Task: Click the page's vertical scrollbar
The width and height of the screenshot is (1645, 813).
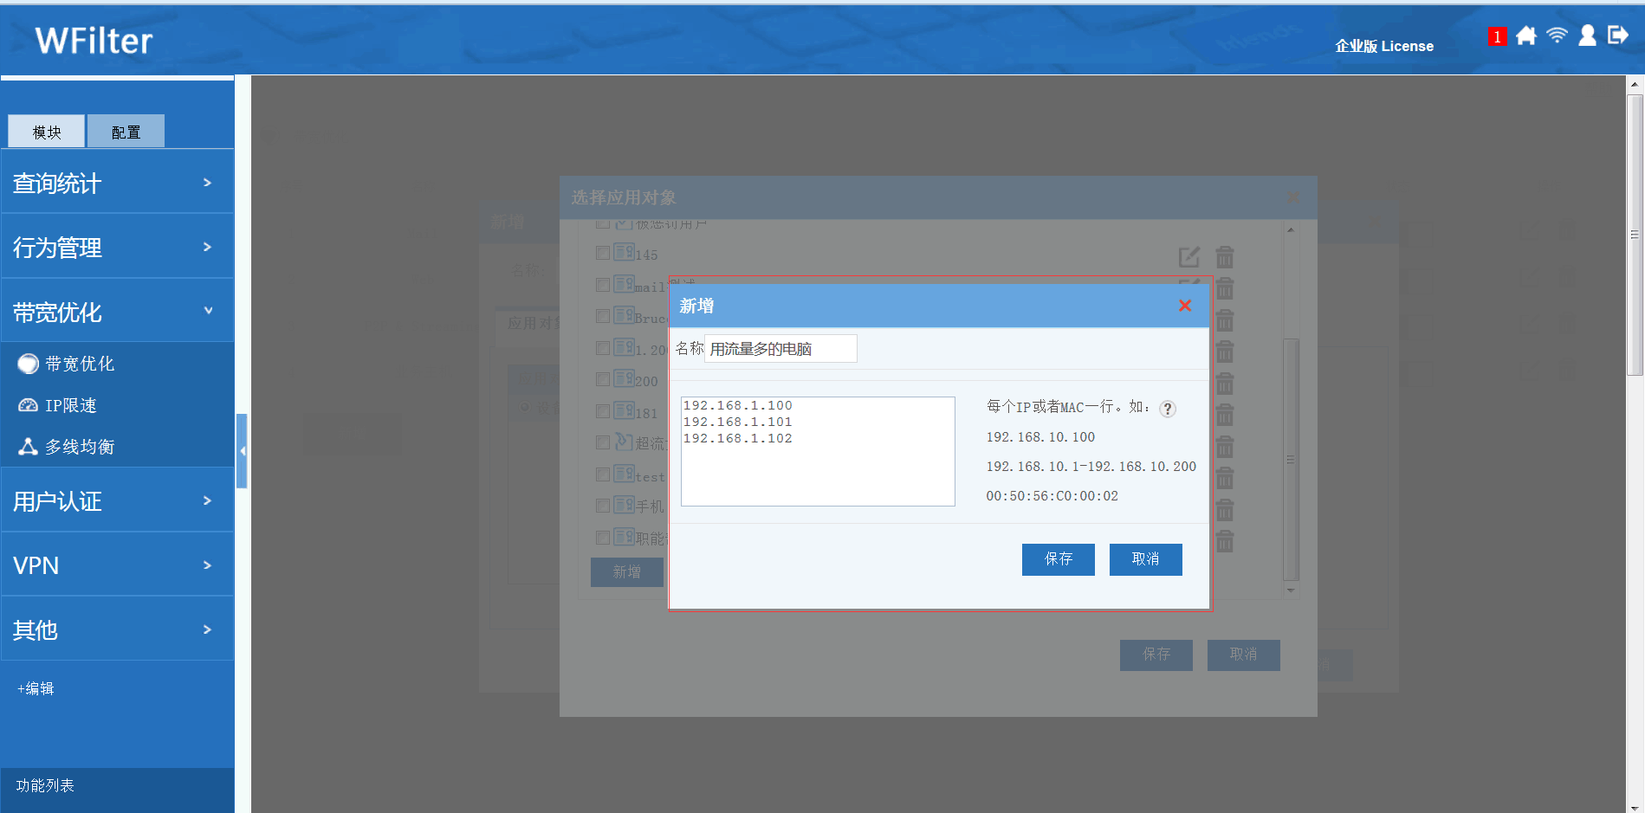Action: [x=1635, y=236]
